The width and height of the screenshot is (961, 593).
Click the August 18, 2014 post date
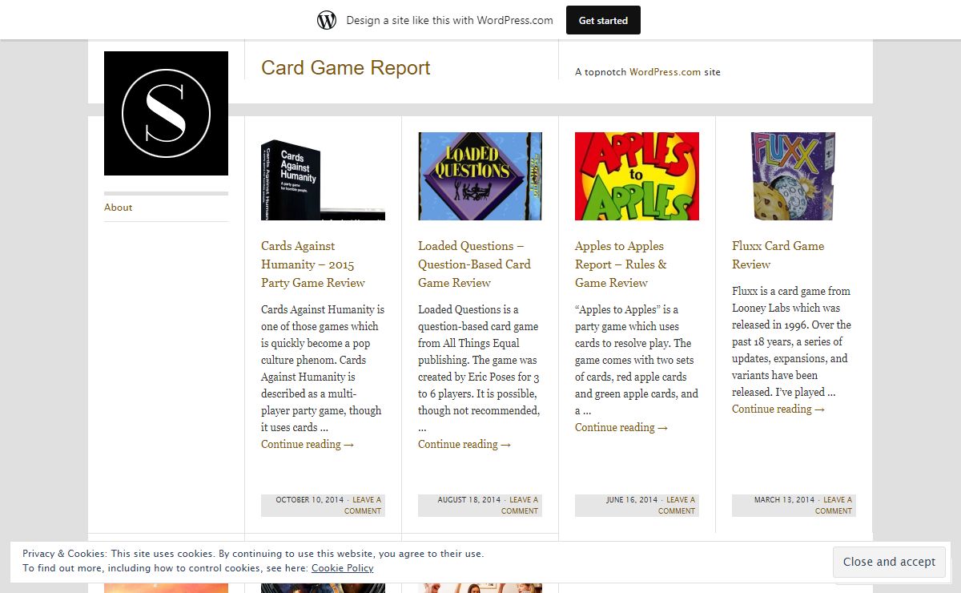pyautogui.click(x=469, y=500)
